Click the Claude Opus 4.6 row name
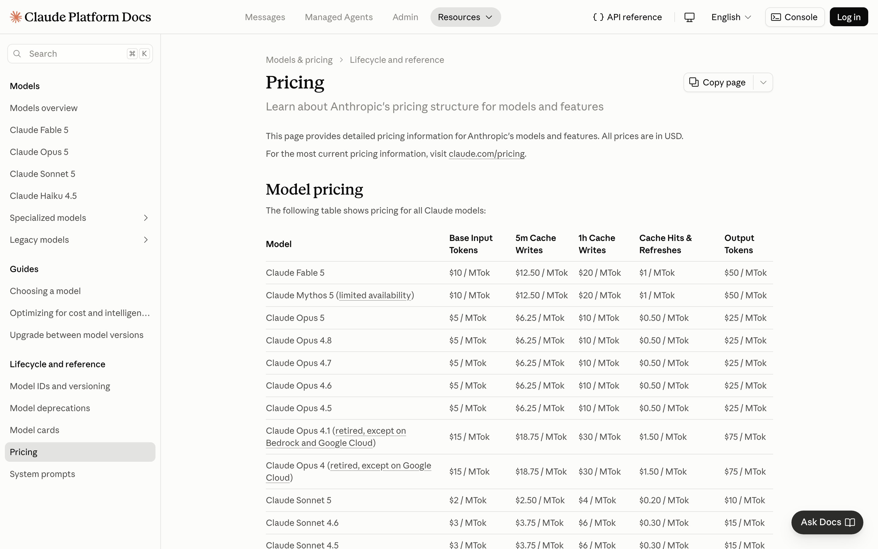878x549 pixels. (x=298, y=386)
